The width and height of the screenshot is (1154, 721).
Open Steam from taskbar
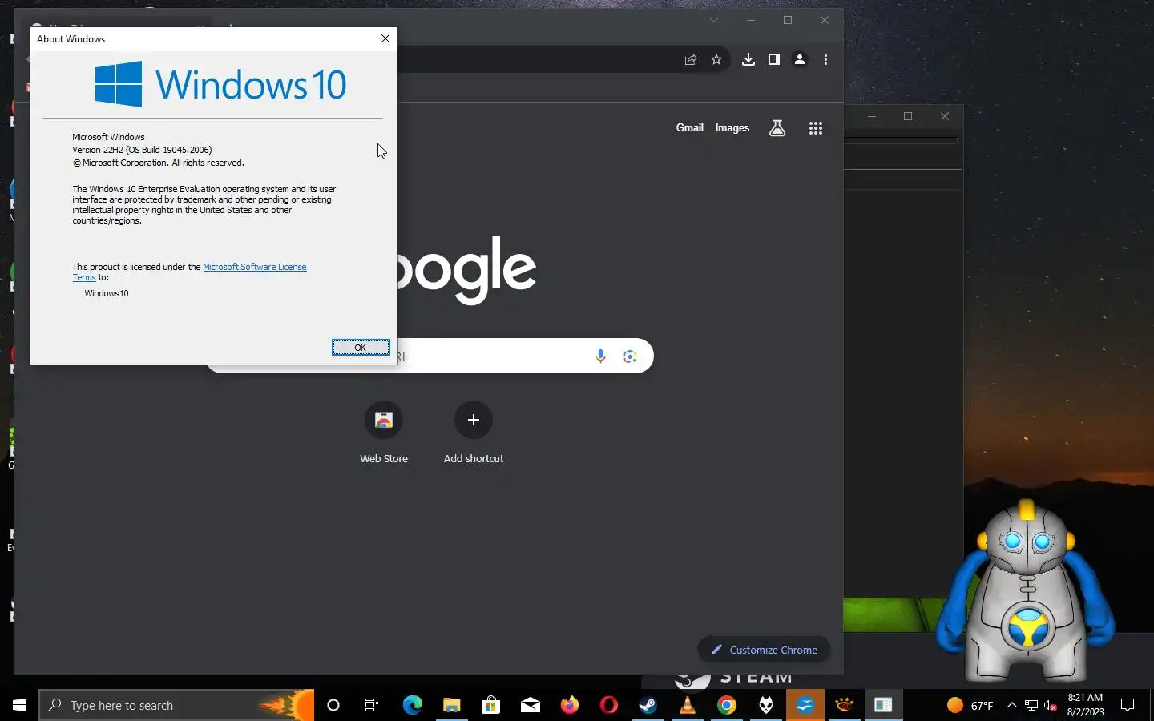coord(648,705)
